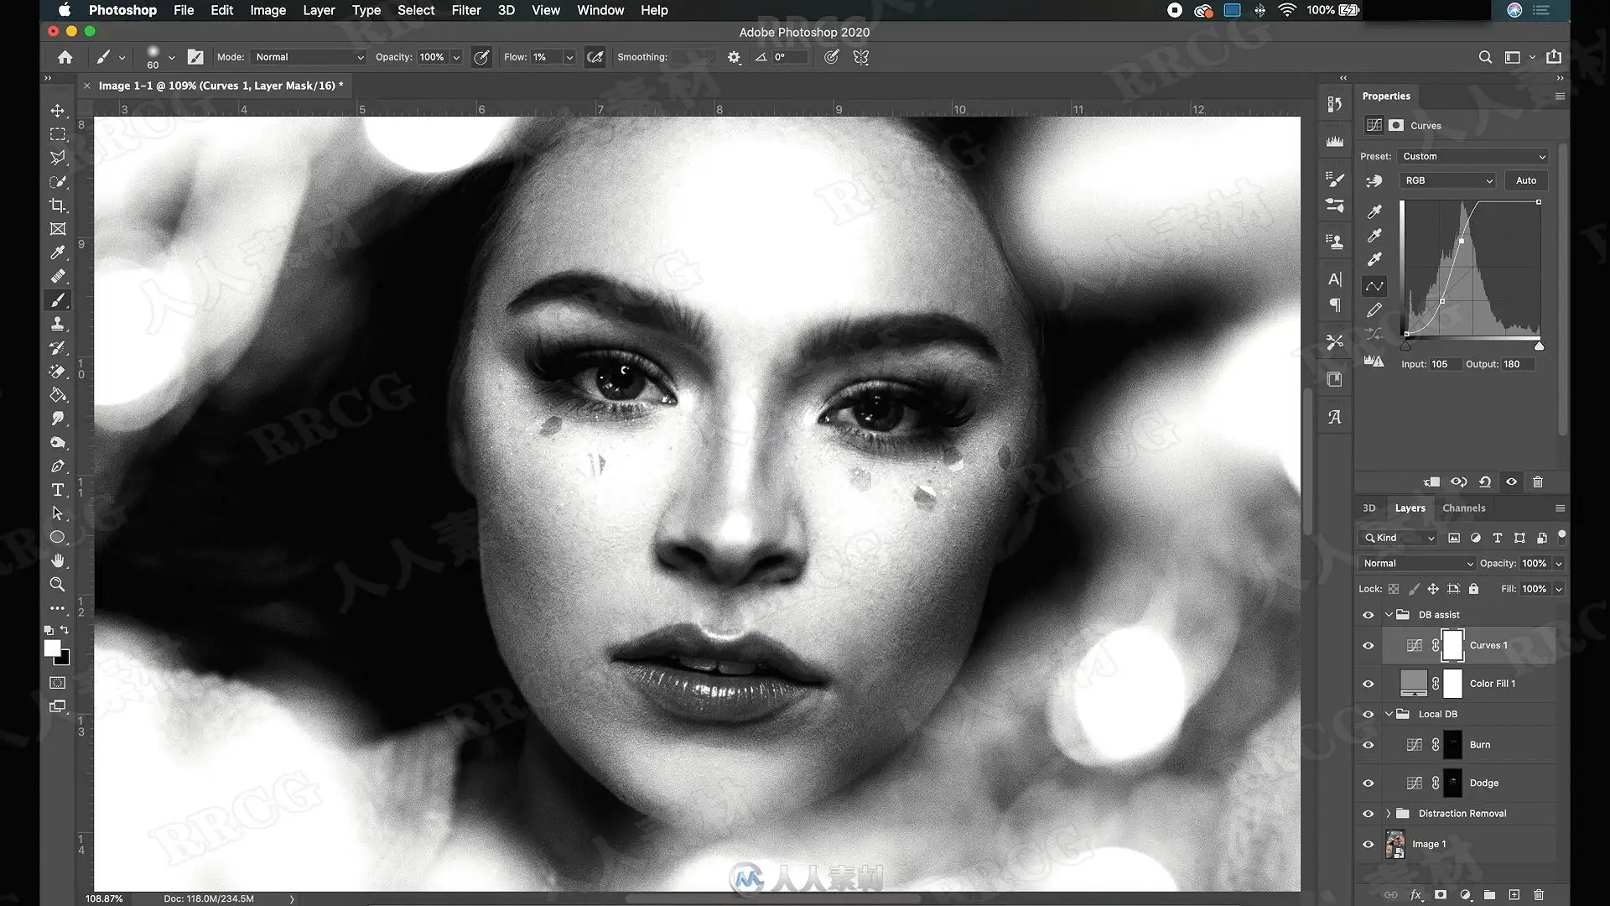Select the Eyedropper tool
This screenshot has width=1610, height=906.
[57, 253]
